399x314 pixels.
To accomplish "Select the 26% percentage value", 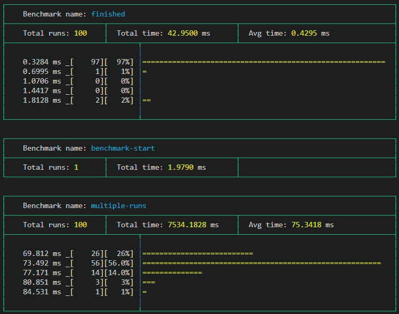I will coord(123,253).
